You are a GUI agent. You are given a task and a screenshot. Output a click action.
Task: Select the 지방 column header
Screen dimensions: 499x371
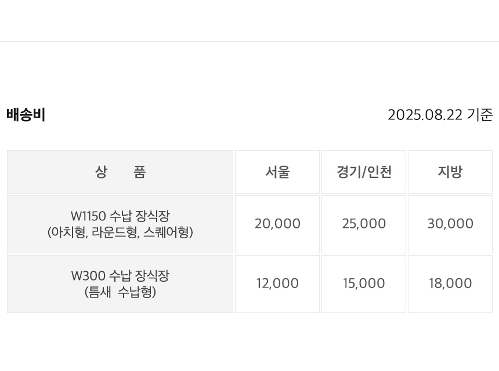[x=450, y=172]
